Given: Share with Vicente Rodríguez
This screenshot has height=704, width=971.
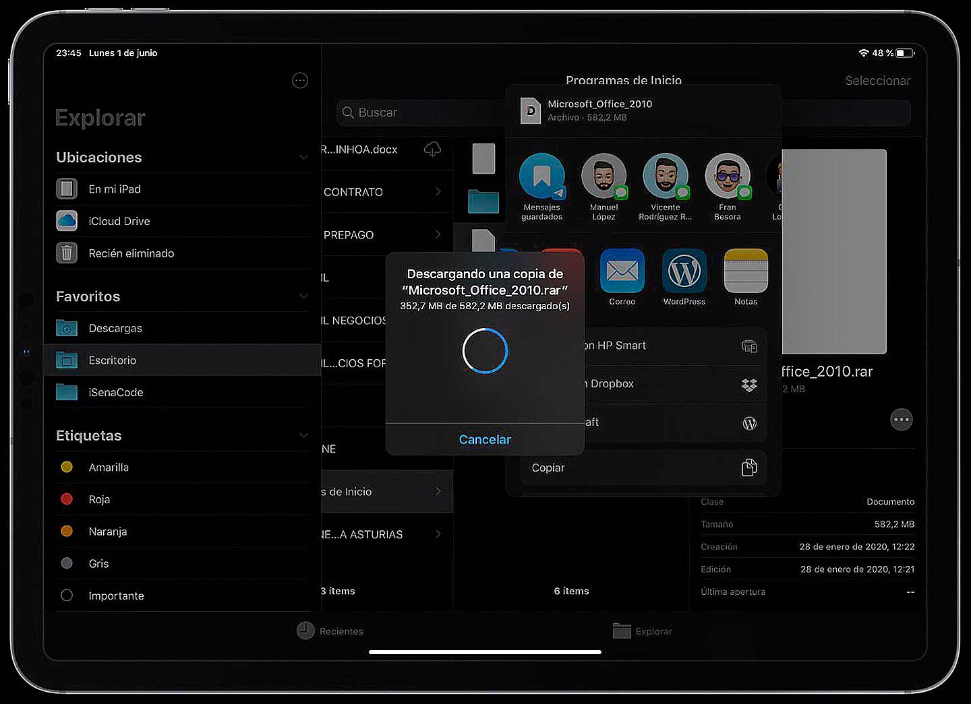Looking at the screenshot, I should pos(666,187).
